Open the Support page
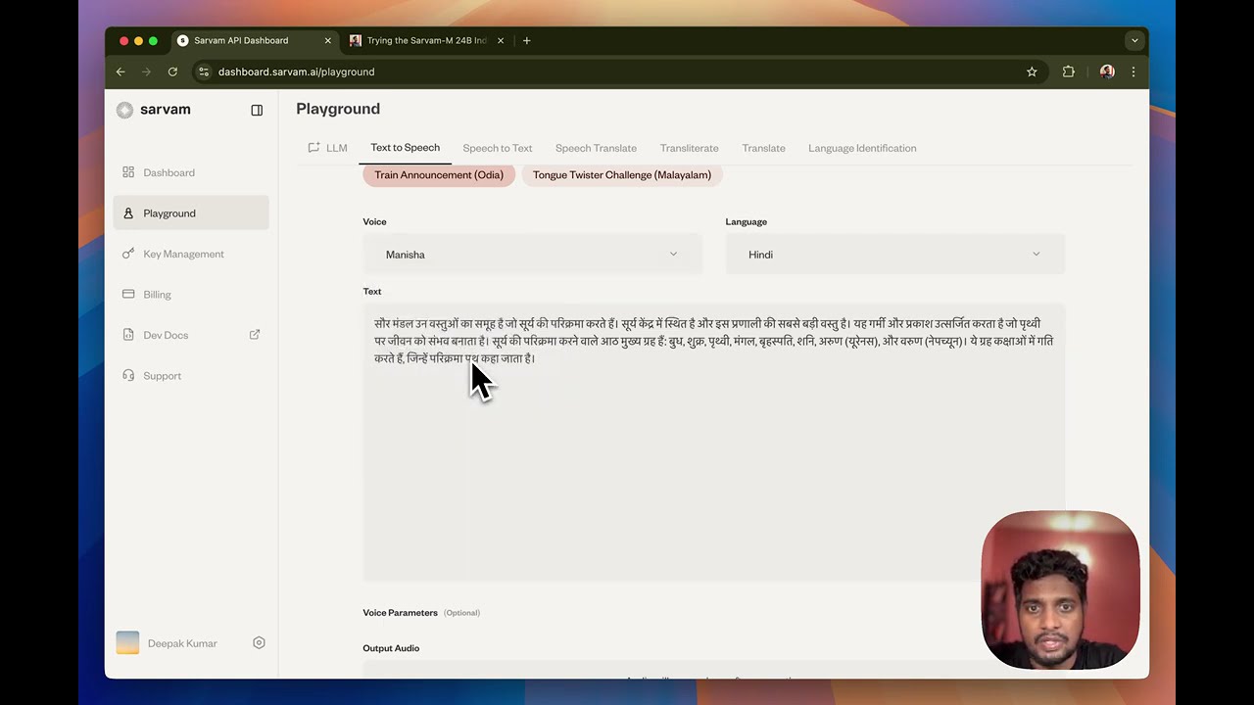The width and height of the screenshot is (1254, 705). [191, 376]
